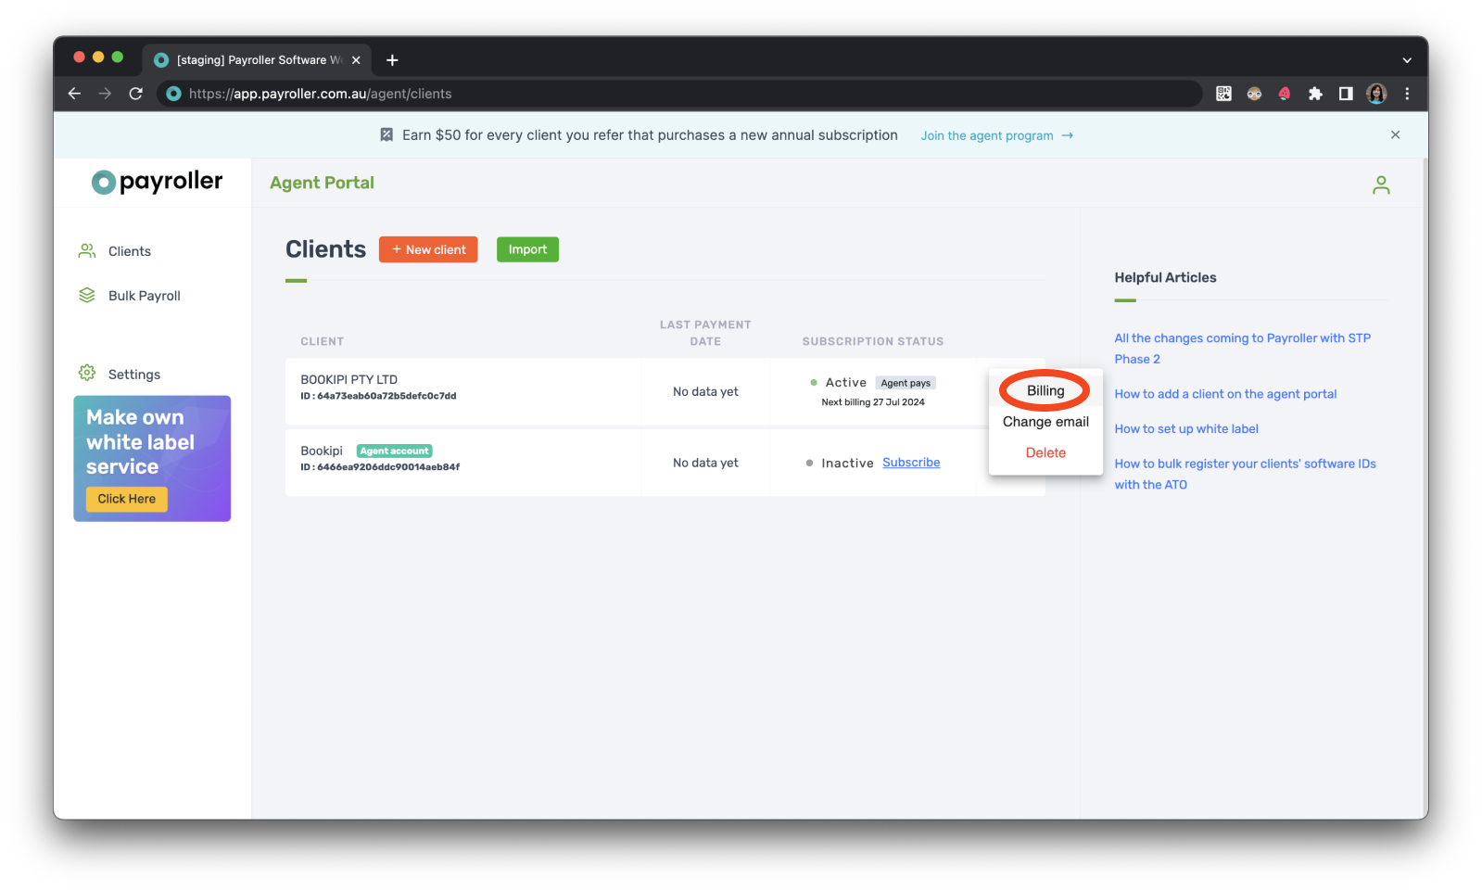
Task: Click No data yet in BOOKIPI PTY LTD row
Action: pos(705,391)
